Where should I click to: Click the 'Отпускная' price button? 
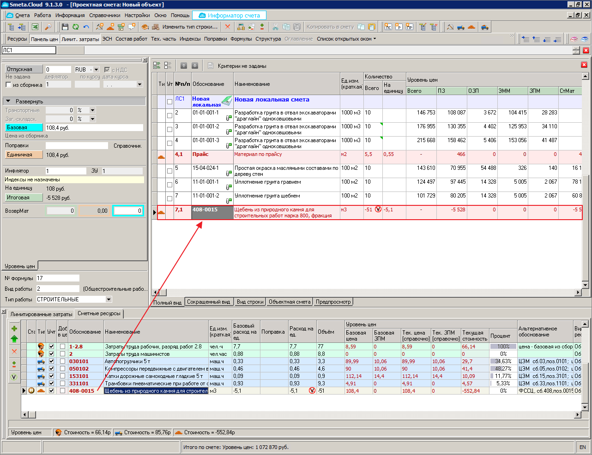pos(24,69)
